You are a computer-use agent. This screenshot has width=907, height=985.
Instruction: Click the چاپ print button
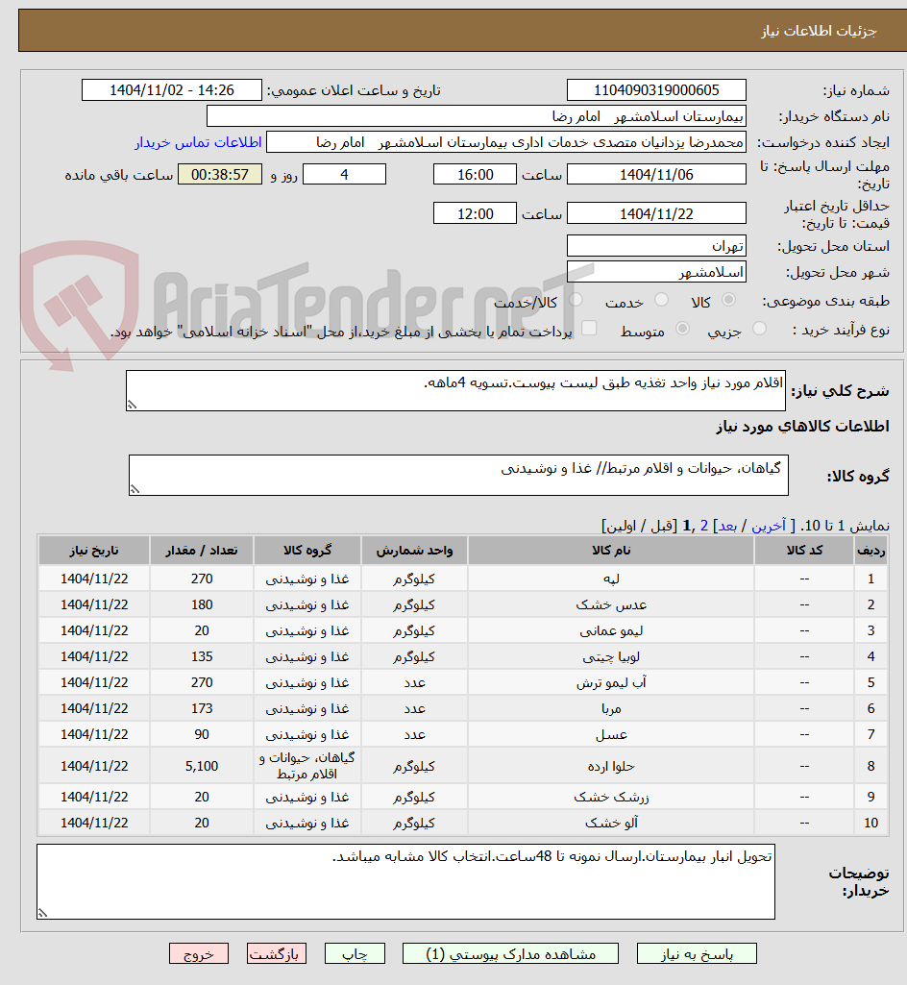pos(355,953)
